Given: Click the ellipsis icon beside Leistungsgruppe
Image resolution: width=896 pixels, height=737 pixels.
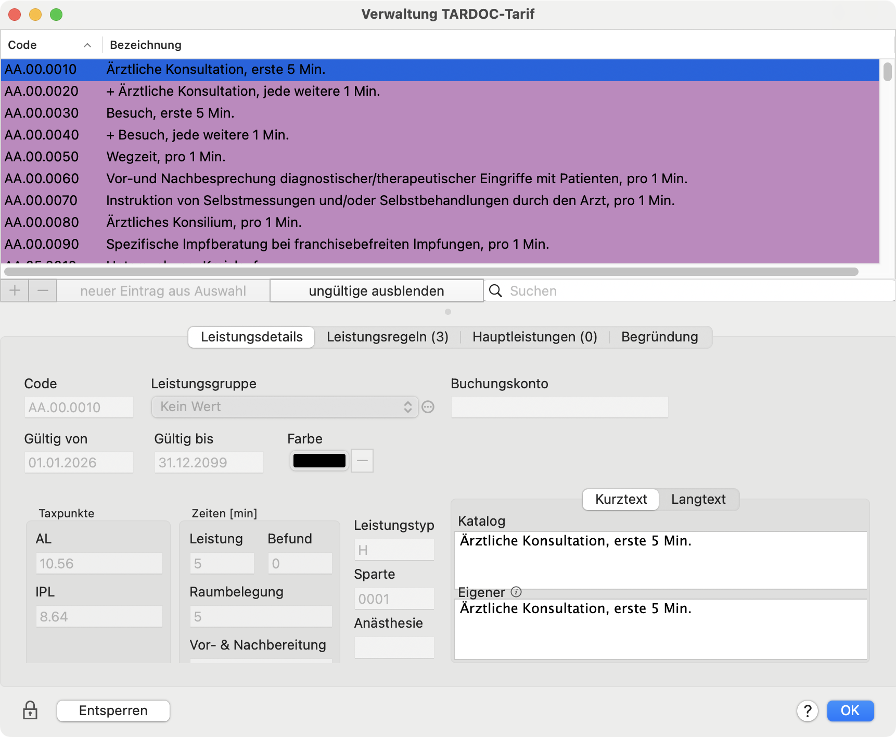Looking at the screenshot, I should point(428,407).
